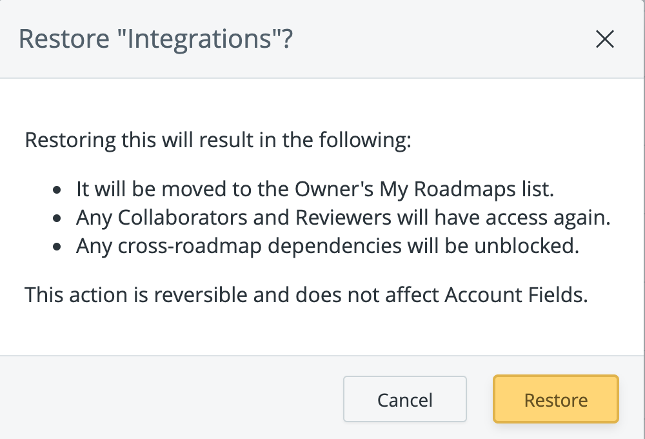Click the word "Reviewers" in second bullet
Screen dimensions: 645x439
coord(344,218)
